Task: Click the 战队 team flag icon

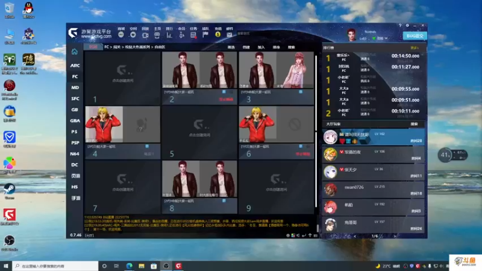Action: click(205, 35)
